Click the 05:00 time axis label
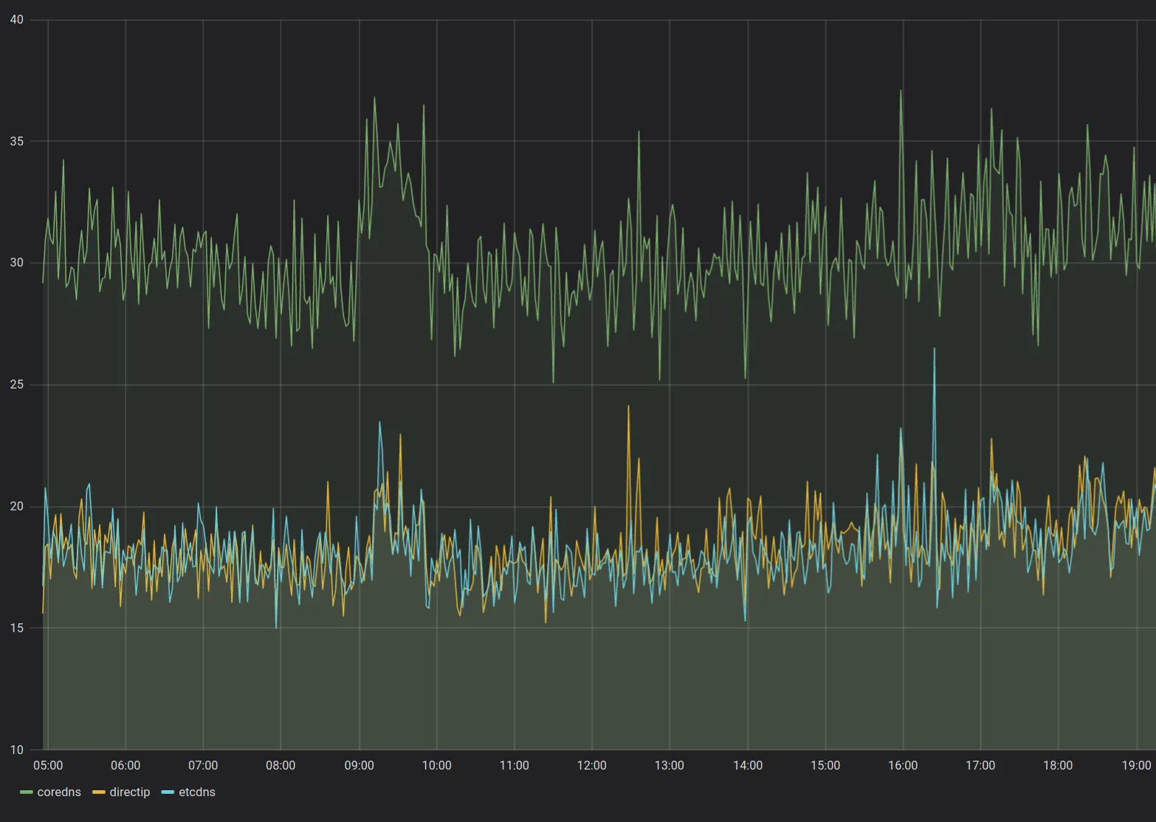1156x822 pixels. point(48,765)
